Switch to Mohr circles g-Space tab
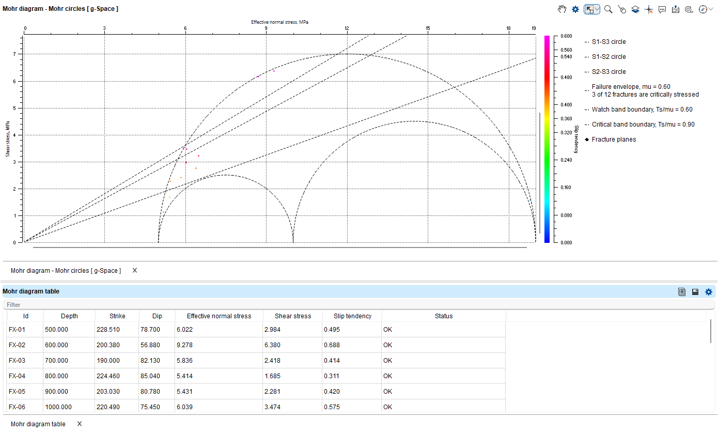This screenshot has height=434, width=718. coord(66,271)
